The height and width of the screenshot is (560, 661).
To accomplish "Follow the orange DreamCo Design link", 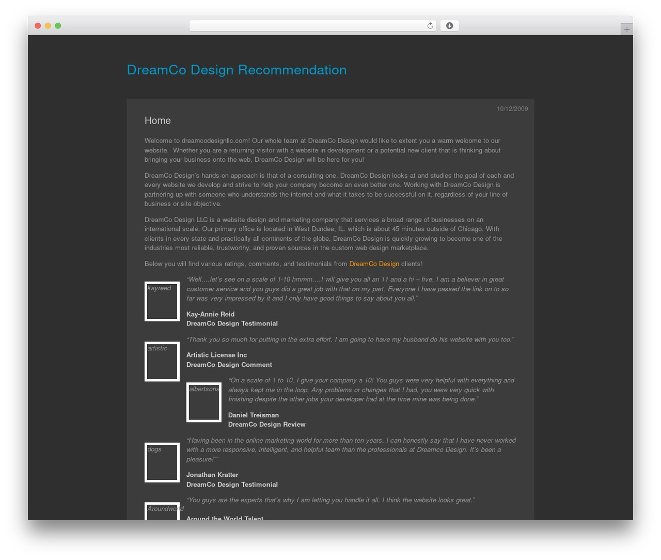I will (374, 264).
